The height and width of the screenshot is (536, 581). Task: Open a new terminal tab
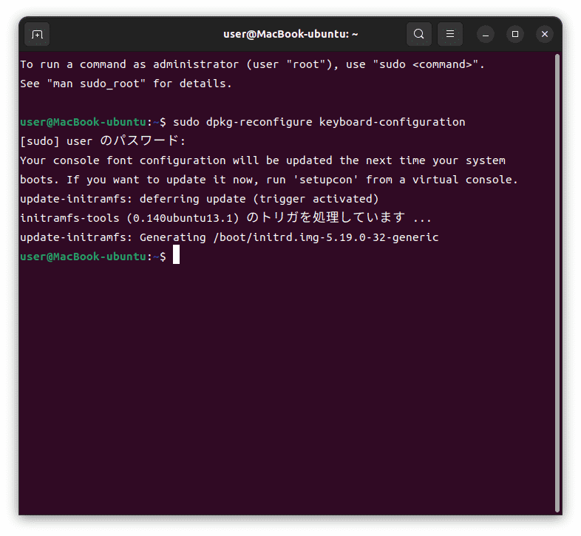(x=37, y=34)
